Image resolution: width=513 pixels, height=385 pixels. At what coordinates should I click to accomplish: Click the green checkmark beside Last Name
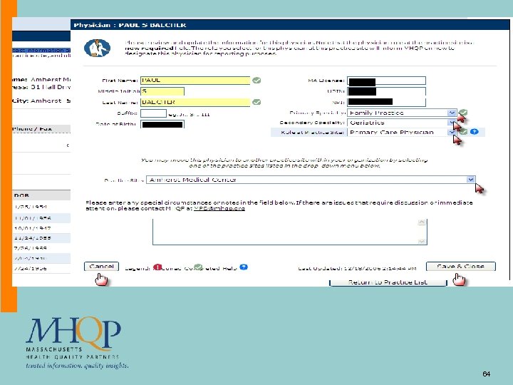click(256, 102)
